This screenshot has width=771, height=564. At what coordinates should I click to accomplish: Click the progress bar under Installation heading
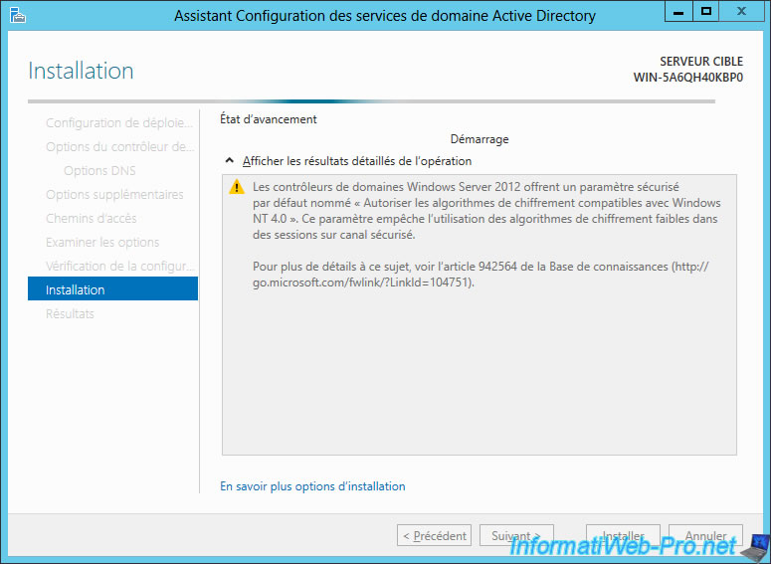pos(371,101)
